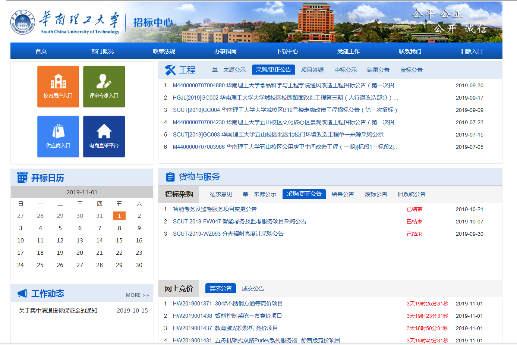Screen dimensions: 517x345
Task: Click countdown 3天19时25分31秒
Action: [x=427, y=304]
